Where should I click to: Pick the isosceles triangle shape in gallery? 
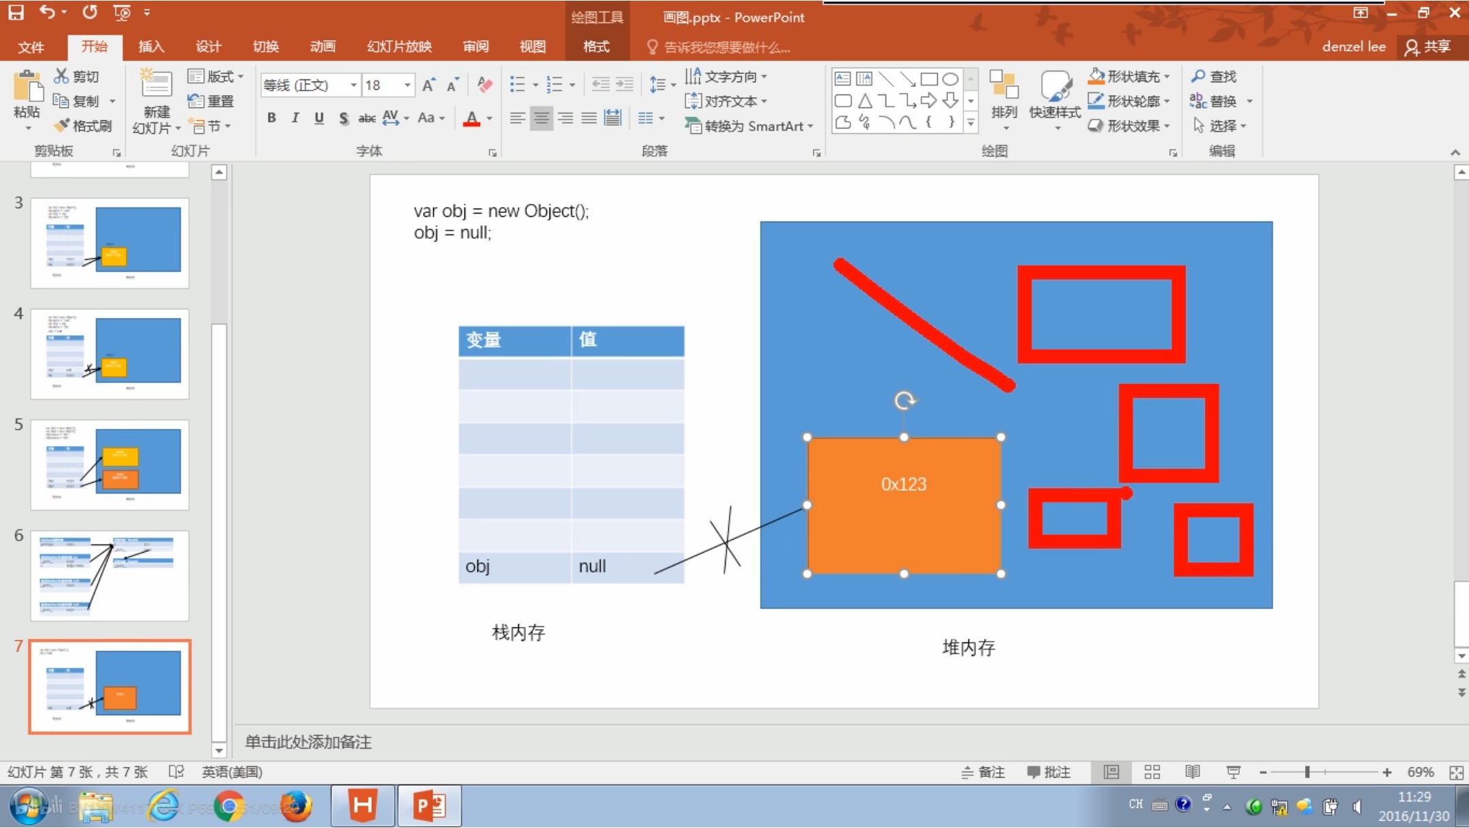click(x=864, y=101)
